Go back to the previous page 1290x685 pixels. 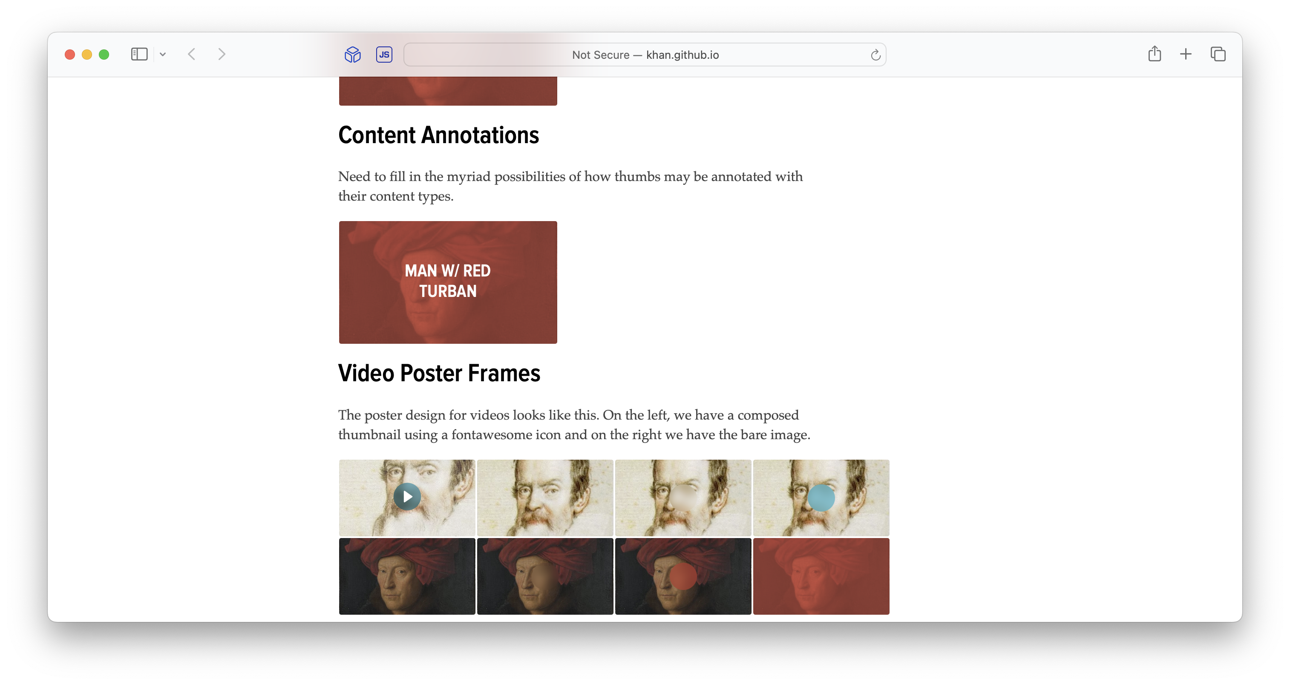(x=191, y=54)
